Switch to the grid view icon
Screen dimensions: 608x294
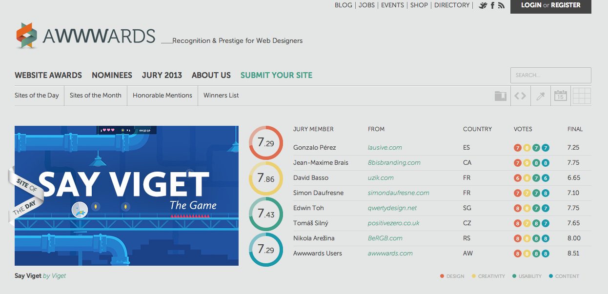[x=582, y=96]
